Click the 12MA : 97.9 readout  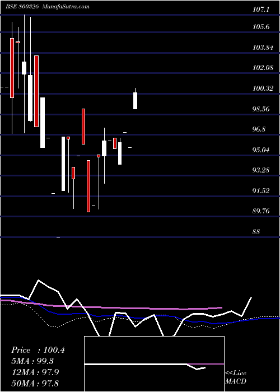[x=35, y=372]
